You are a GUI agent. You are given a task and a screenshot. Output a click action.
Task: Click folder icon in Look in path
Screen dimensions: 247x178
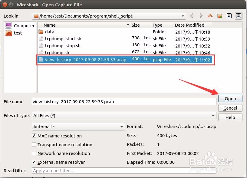[x=36, y=16]
